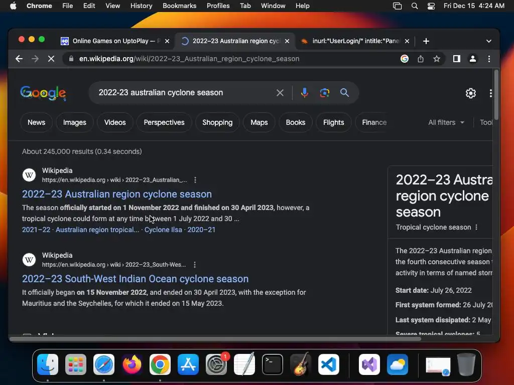Image resolution: width=514 pixels, height=385 pixels.
Task: Clear the Google search box text
Action: (x=280, y=93)
